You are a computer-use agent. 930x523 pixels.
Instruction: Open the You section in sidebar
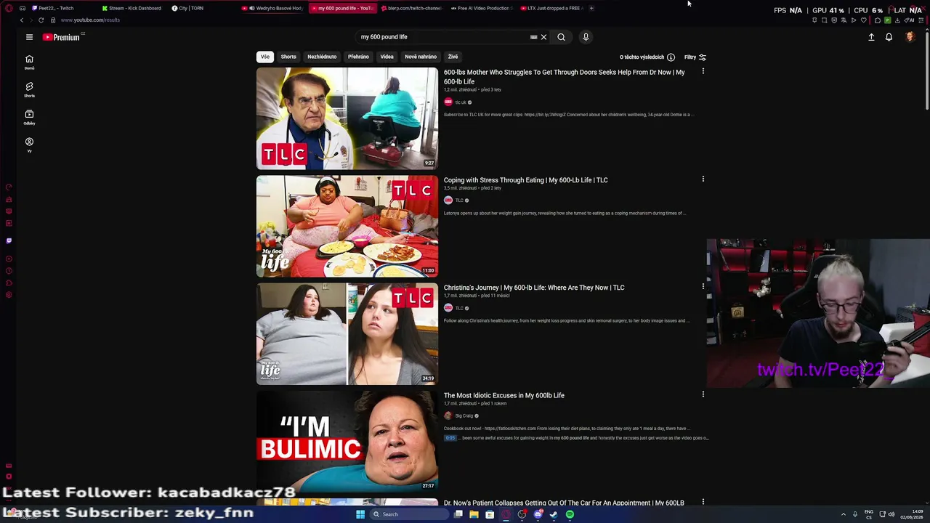pos(29,145)
